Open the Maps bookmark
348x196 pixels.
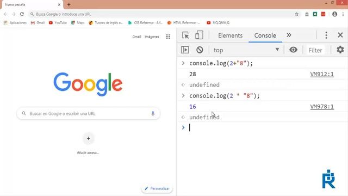(78, 23)
